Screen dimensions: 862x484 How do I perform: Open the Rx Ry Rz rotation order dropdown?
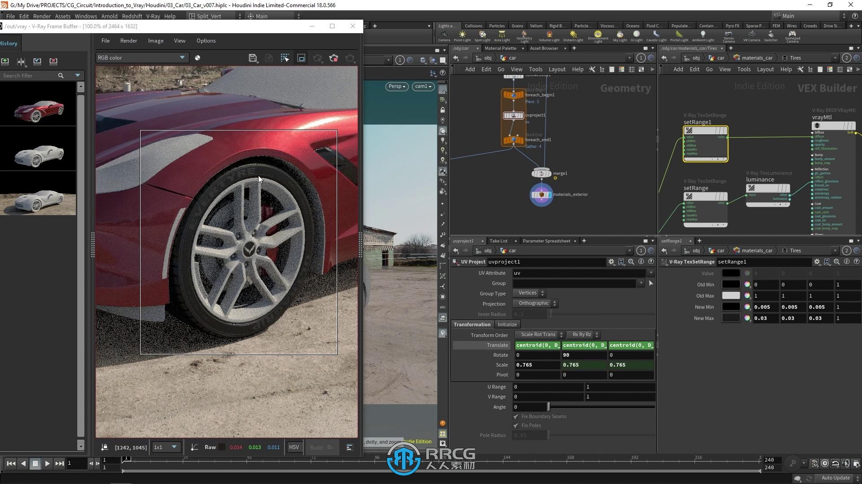click(583, 335)
